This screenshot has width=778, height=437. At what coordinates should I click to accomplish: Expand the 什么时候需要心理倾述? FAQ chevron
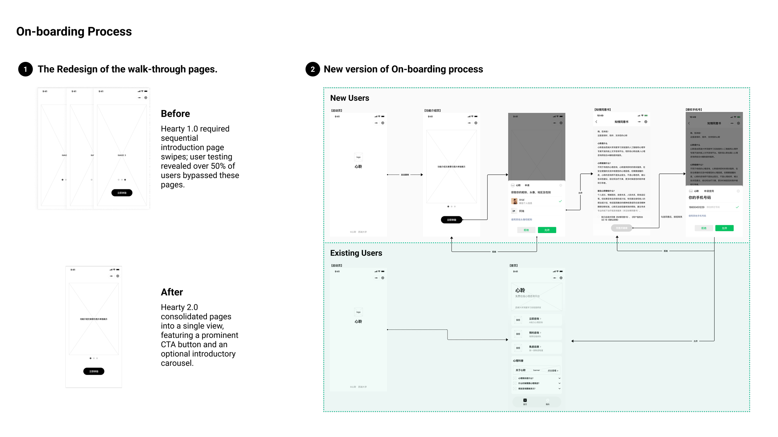pos(559,383)
